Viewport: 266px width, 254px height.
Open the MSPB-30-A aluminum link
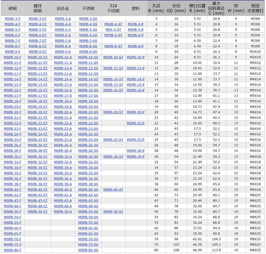pyautogui.click(x=63, y=157)
